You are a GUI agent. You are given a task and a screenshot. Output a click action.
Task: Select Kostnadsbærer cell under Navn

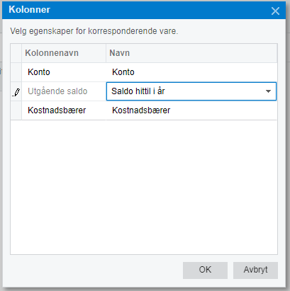click(191, 110)
